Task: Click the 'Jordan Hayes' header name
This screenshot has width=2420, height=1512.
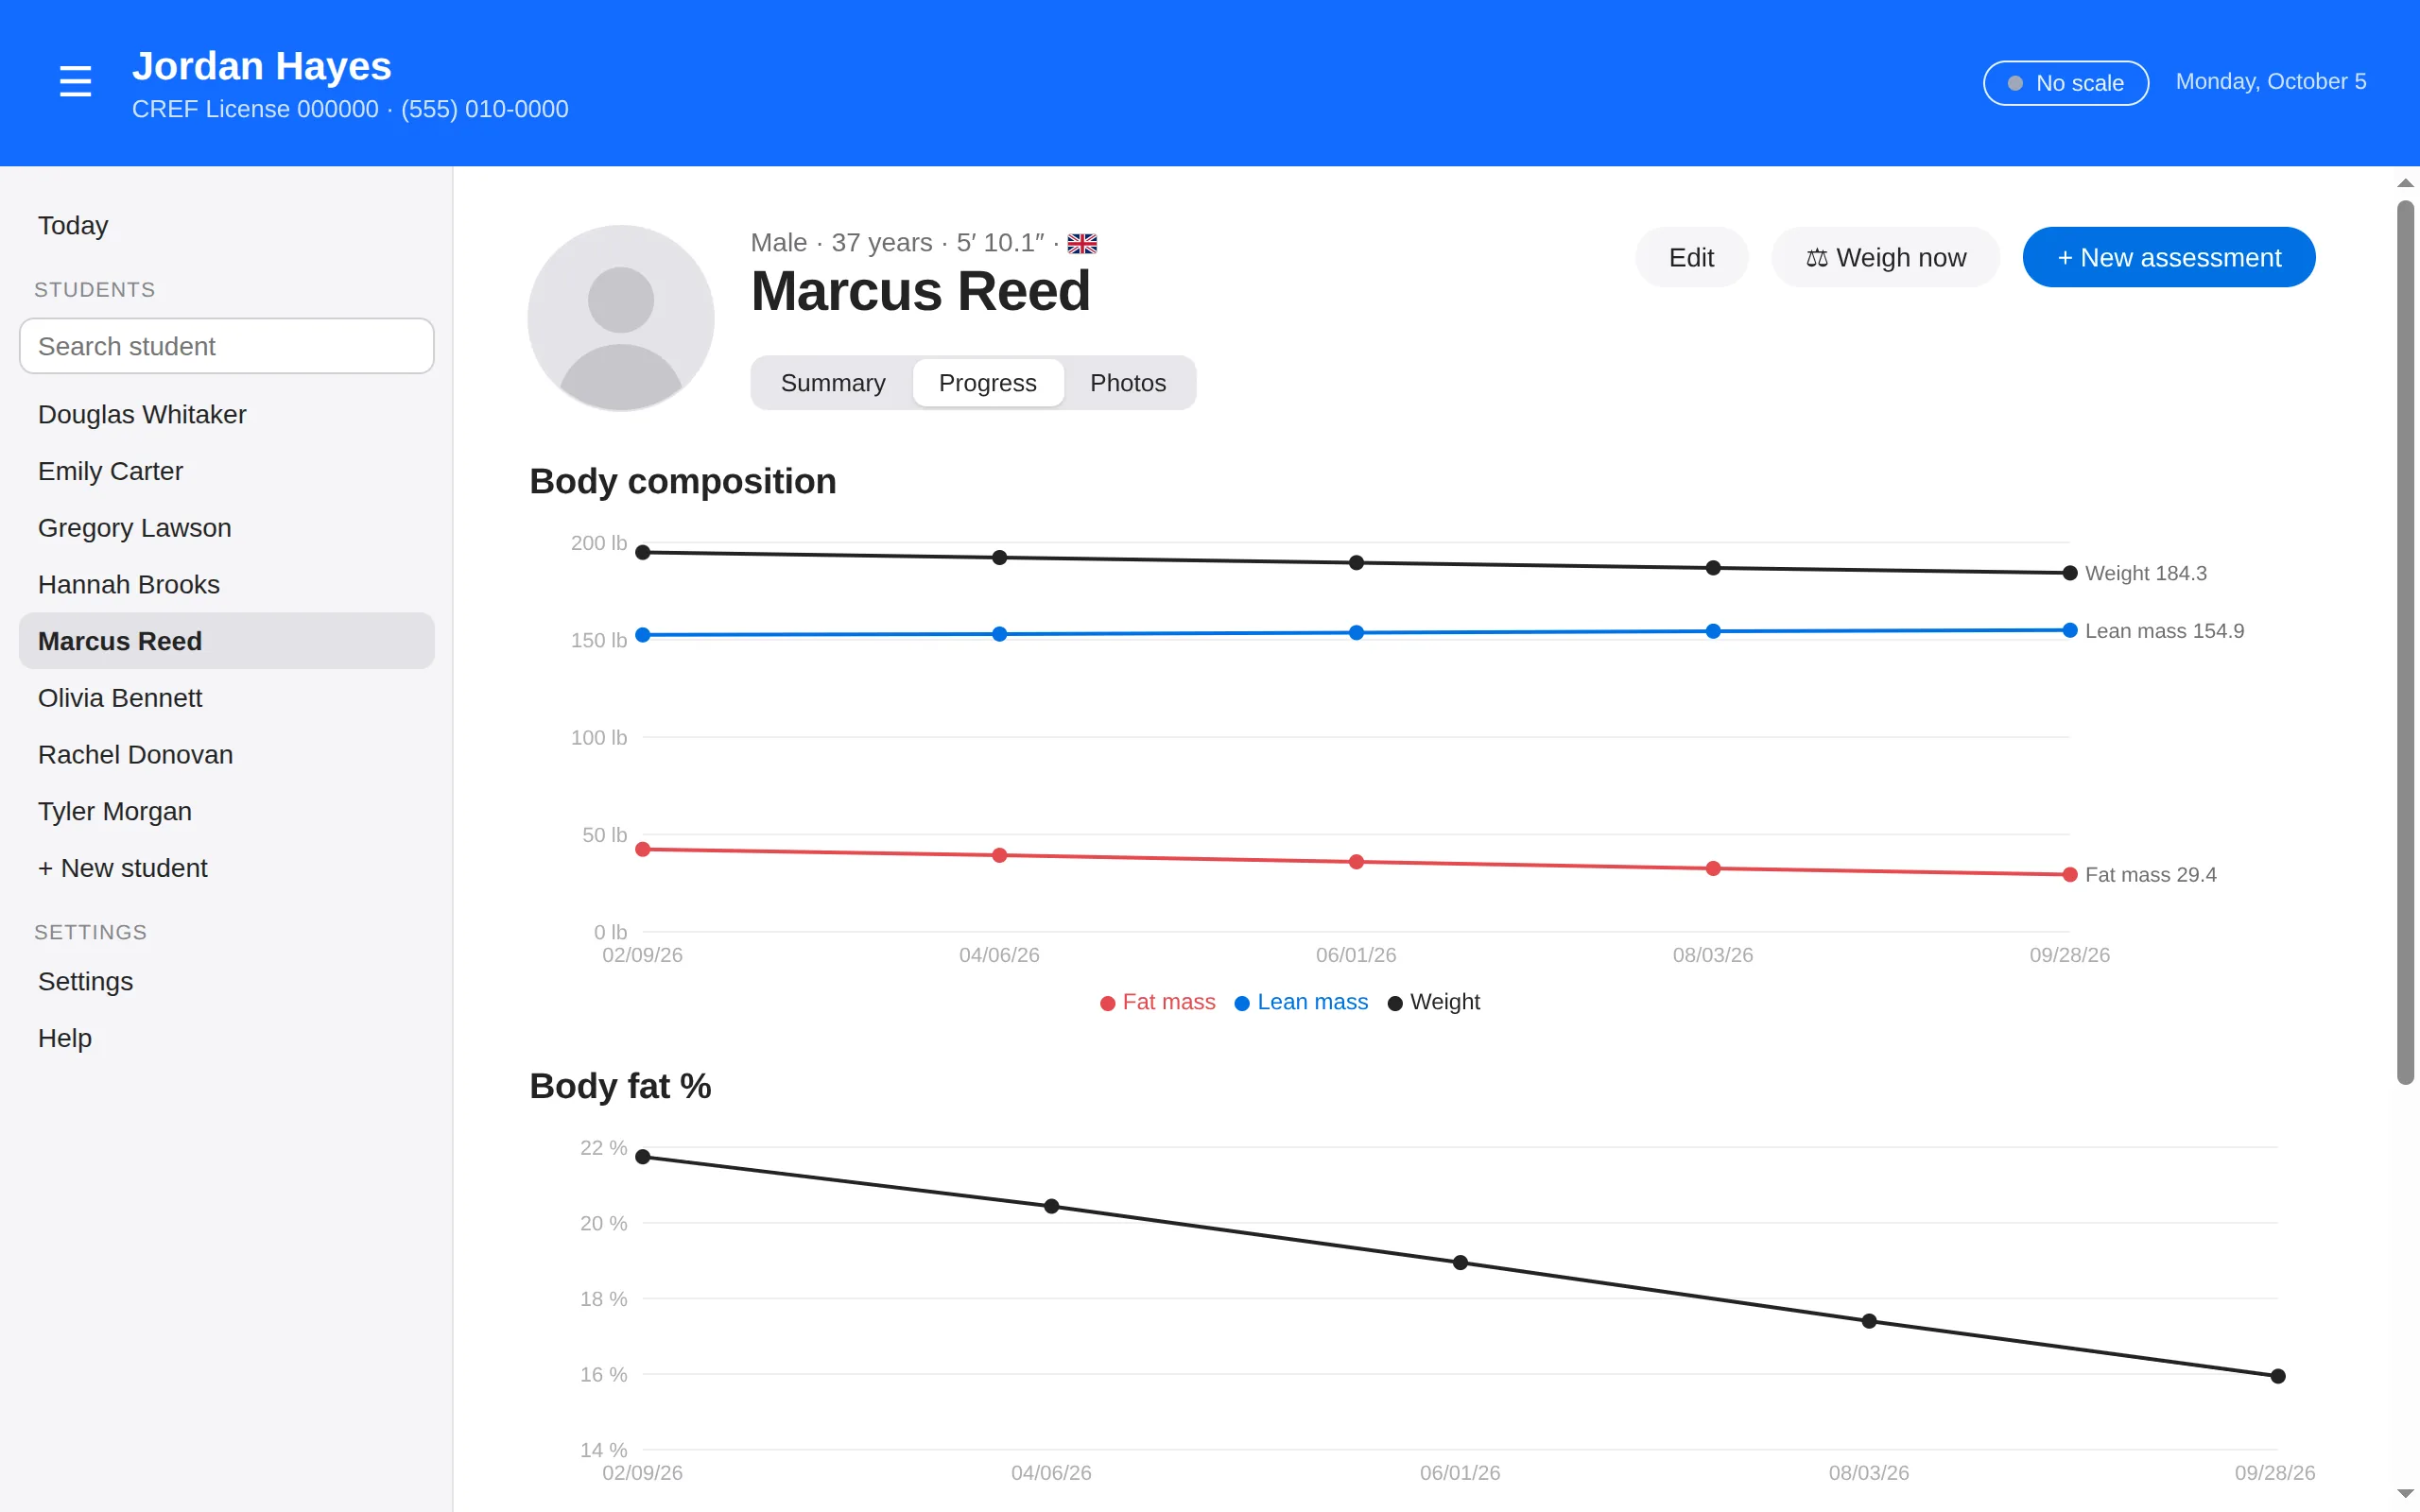Action: click(x=262, y=66)
